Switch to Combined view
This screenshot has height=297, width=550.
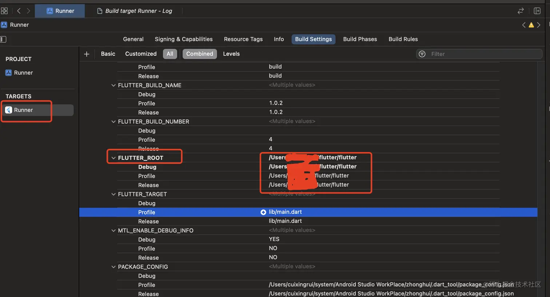click(x=200, y=54)
